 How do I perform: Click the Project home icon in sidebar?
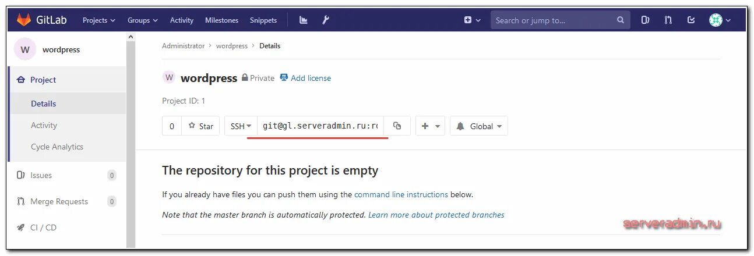pyautogui.click(x=21, y=80)
